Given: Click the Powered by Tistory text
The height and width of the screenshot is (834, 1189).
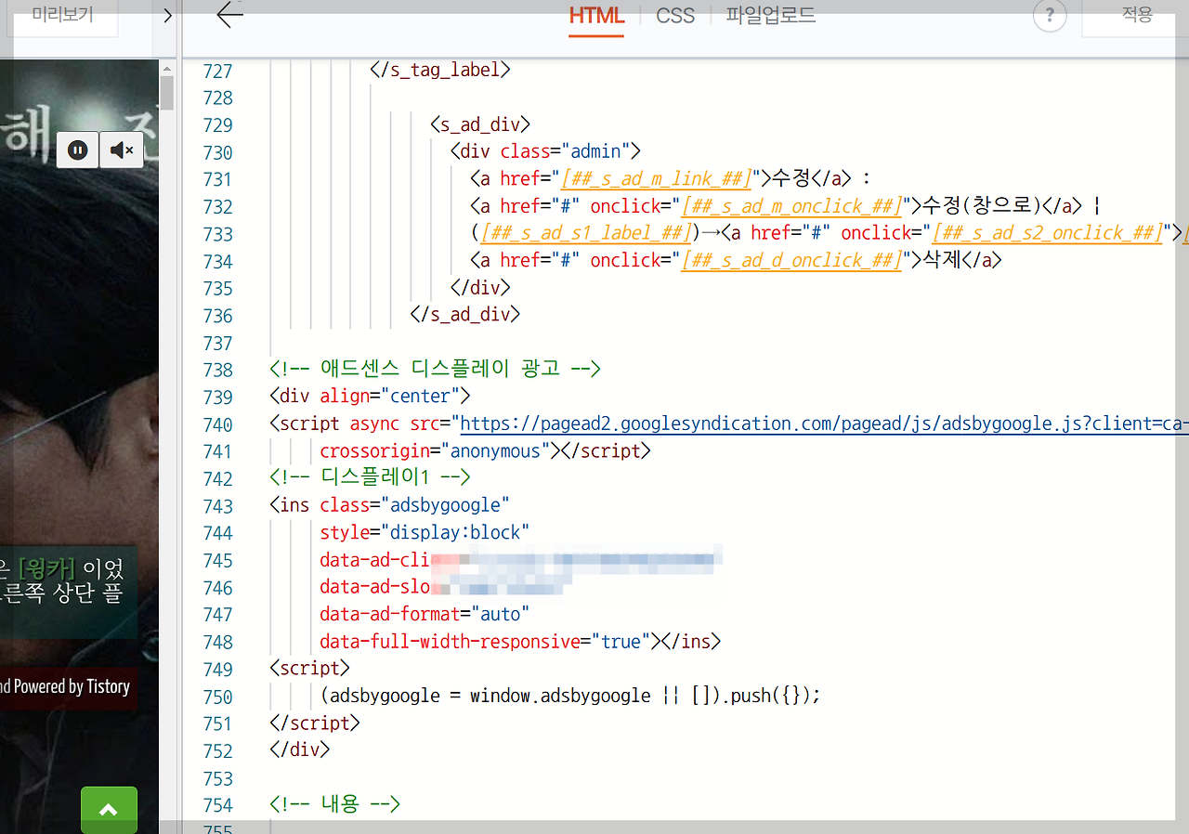Looking at the screenshot, I should [72, 686].
